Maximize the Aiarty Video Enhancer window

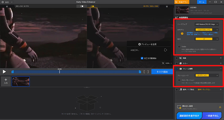216,2
